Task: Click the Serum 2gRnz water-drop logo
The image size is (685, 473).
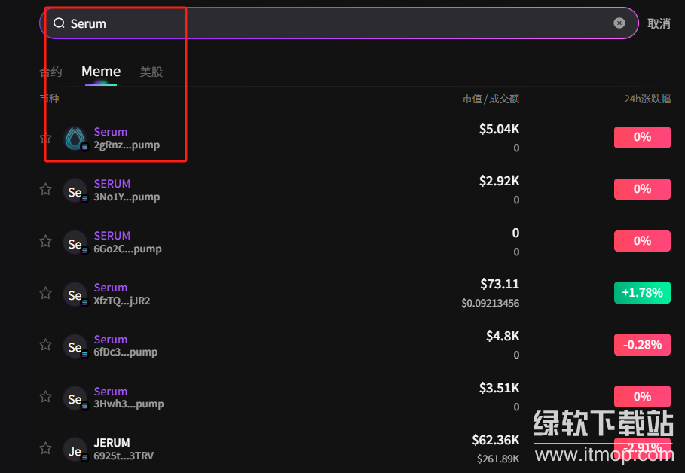Action: coord(75,138)
